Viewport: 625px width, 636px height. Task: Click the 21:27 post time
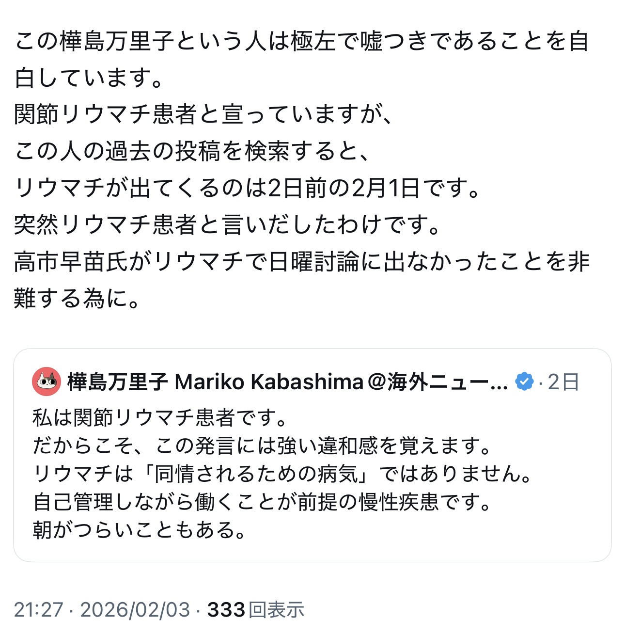pyautogui.click(x=38, y=609)
